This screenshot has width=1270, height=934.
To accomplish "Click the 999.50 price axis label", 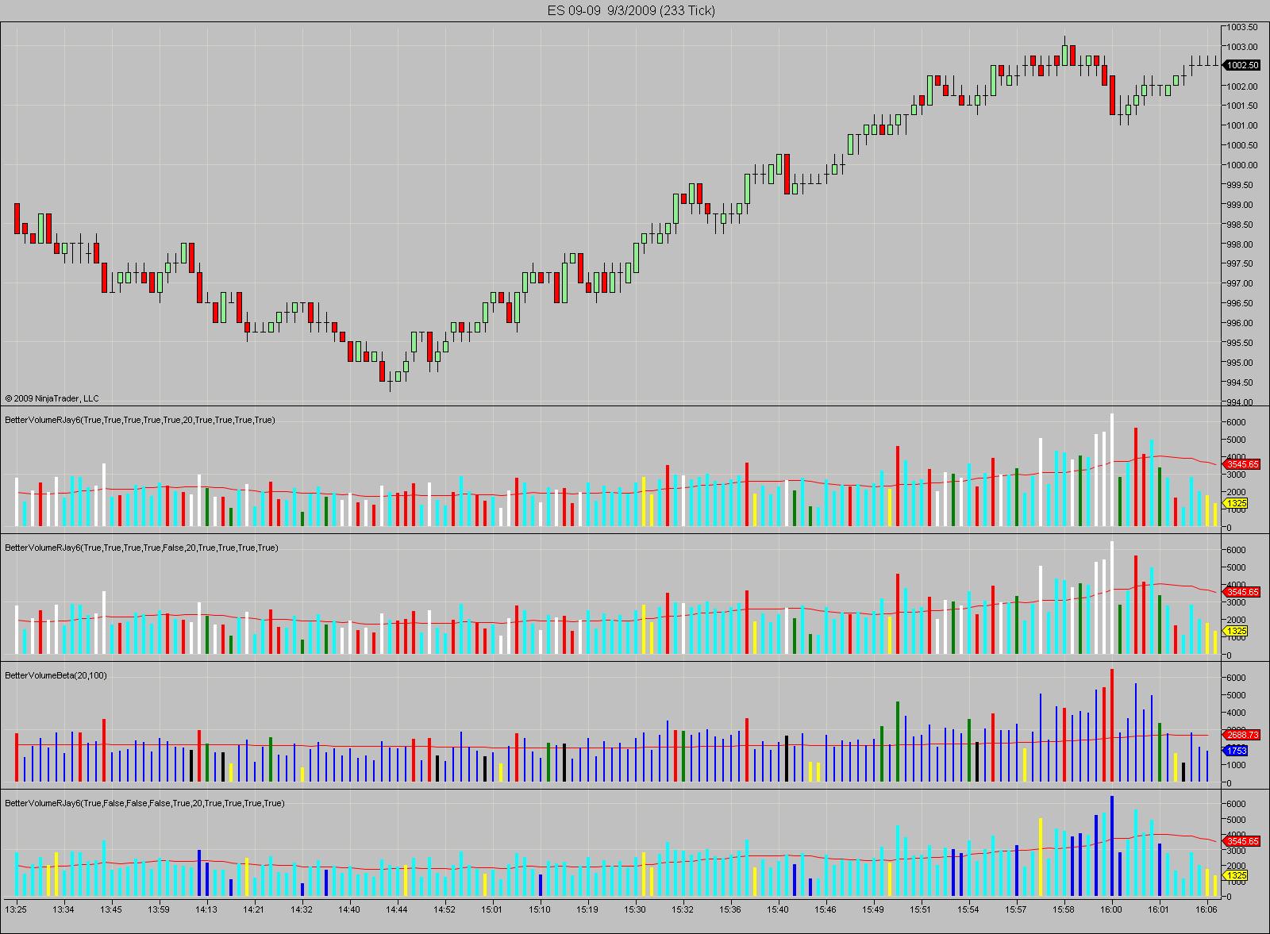I will [x=1241, y=185].
